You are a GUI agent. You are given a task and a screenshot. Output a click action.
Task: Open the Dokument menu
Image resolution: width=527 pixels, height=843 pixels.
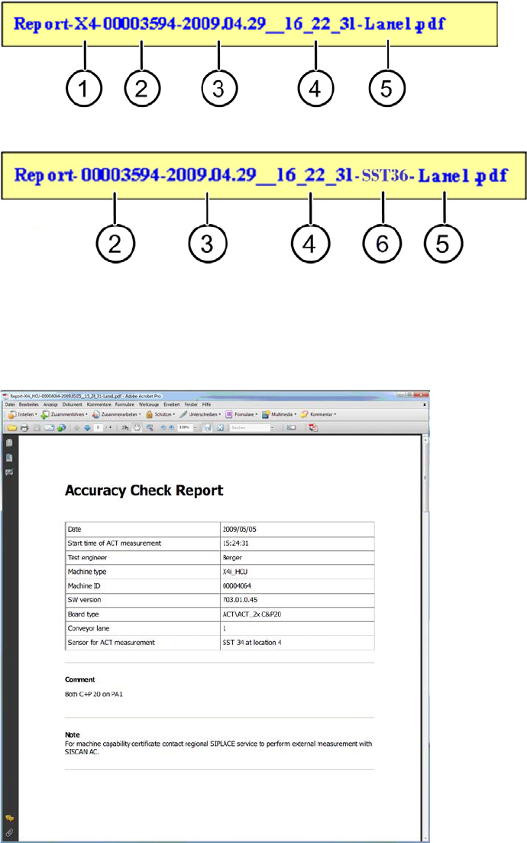[73, 404]
